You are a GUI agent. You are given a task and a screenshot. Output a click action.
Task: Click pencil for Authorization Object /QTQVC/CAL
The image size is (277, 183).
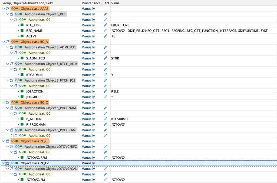click(x=105, y=169)
